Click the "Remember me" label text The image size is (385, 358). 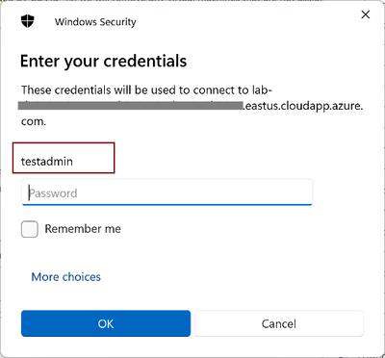point(83,229)
